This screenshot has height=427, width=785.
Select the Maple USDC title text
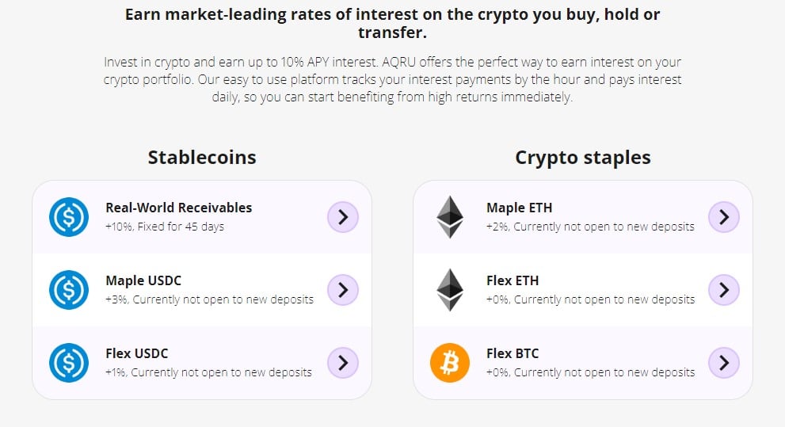[x=143, y=280]
